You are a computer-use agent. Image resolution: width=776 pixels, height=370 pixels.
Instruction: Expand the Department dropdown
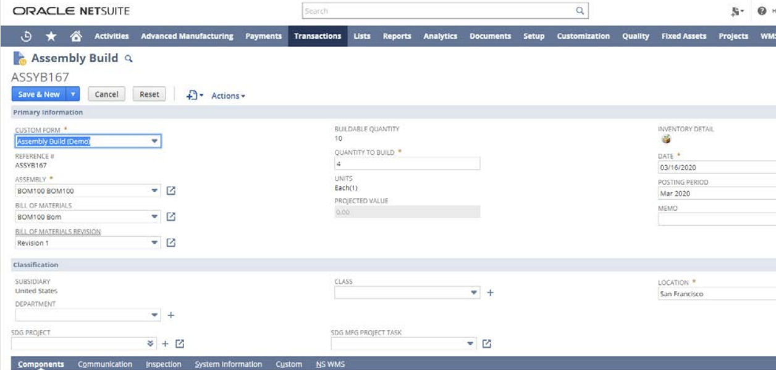click(155, 315)
